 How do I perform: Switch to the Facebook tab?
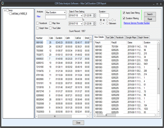[x=120, y=37]
